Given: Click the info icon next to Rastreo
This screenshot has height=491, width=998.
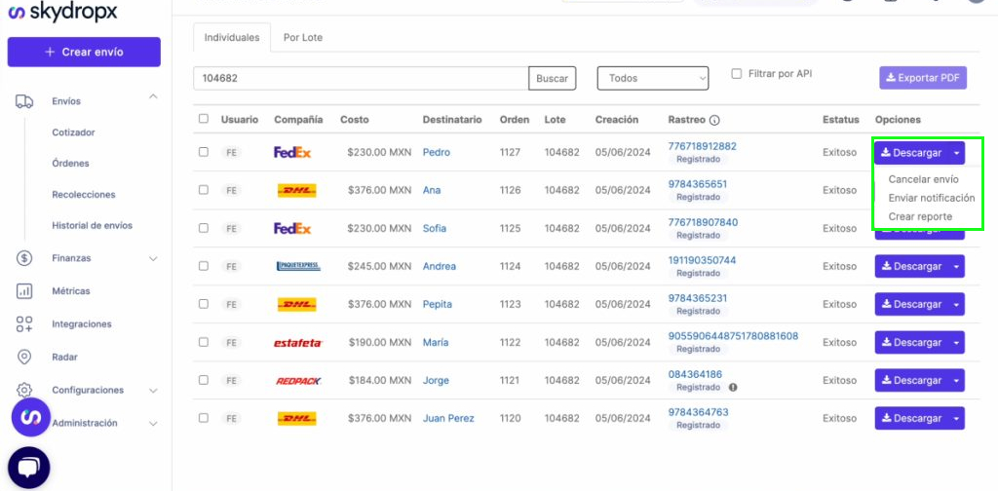Looking at the screenshot, I should click(x=714, y=121).
